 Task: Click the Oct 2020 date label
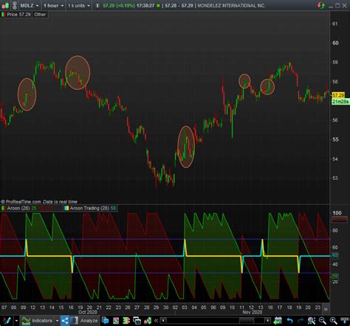pos(88,312)
